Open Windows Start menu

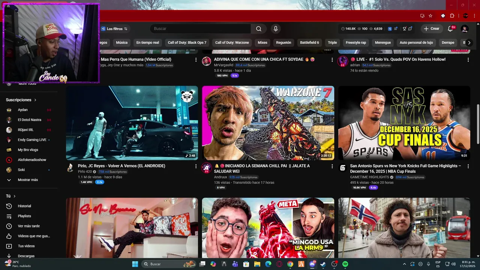[x=135, y=264]
